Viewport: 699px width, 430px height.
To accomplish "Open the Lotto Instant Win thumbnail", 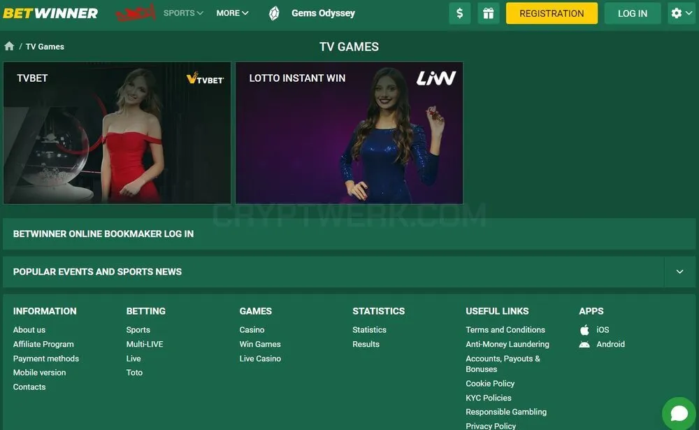I will (x=349, y=133).
